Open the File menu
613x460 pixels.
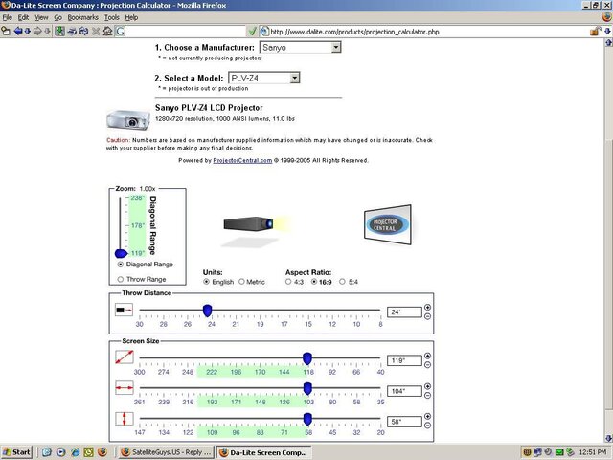point(8,17)
